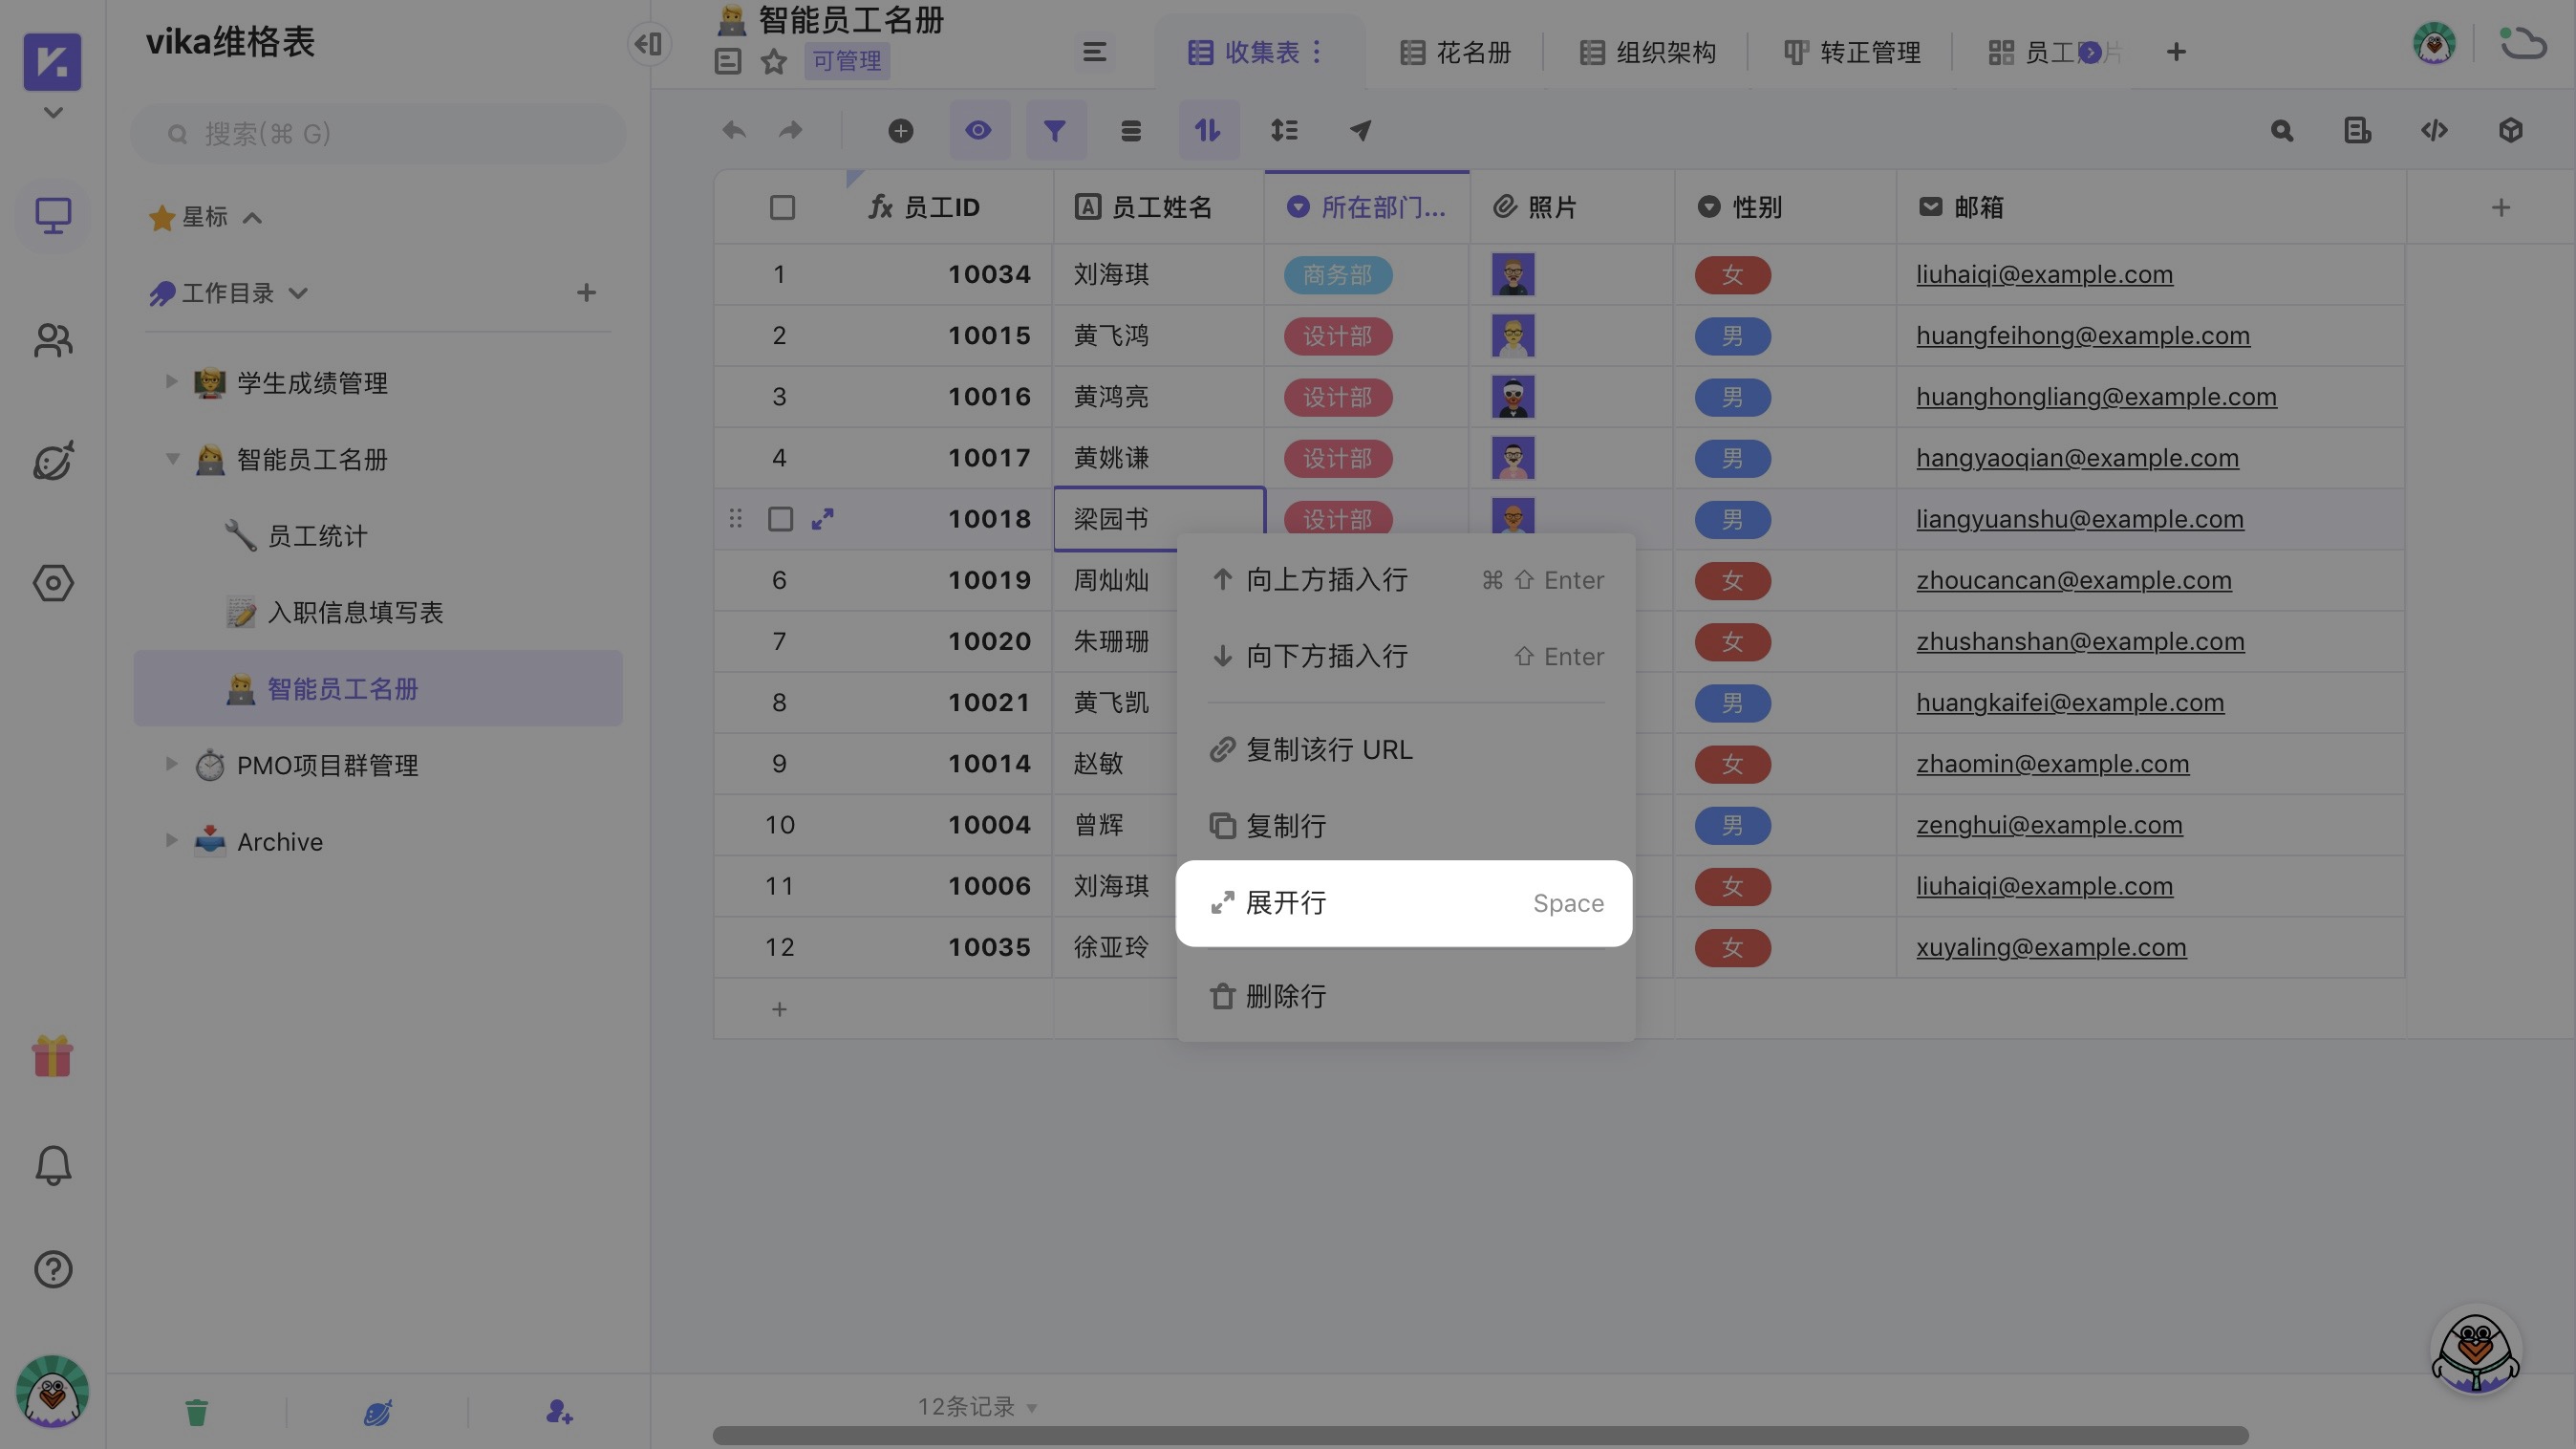Click the 可管理 permission label

click(845, 61)
